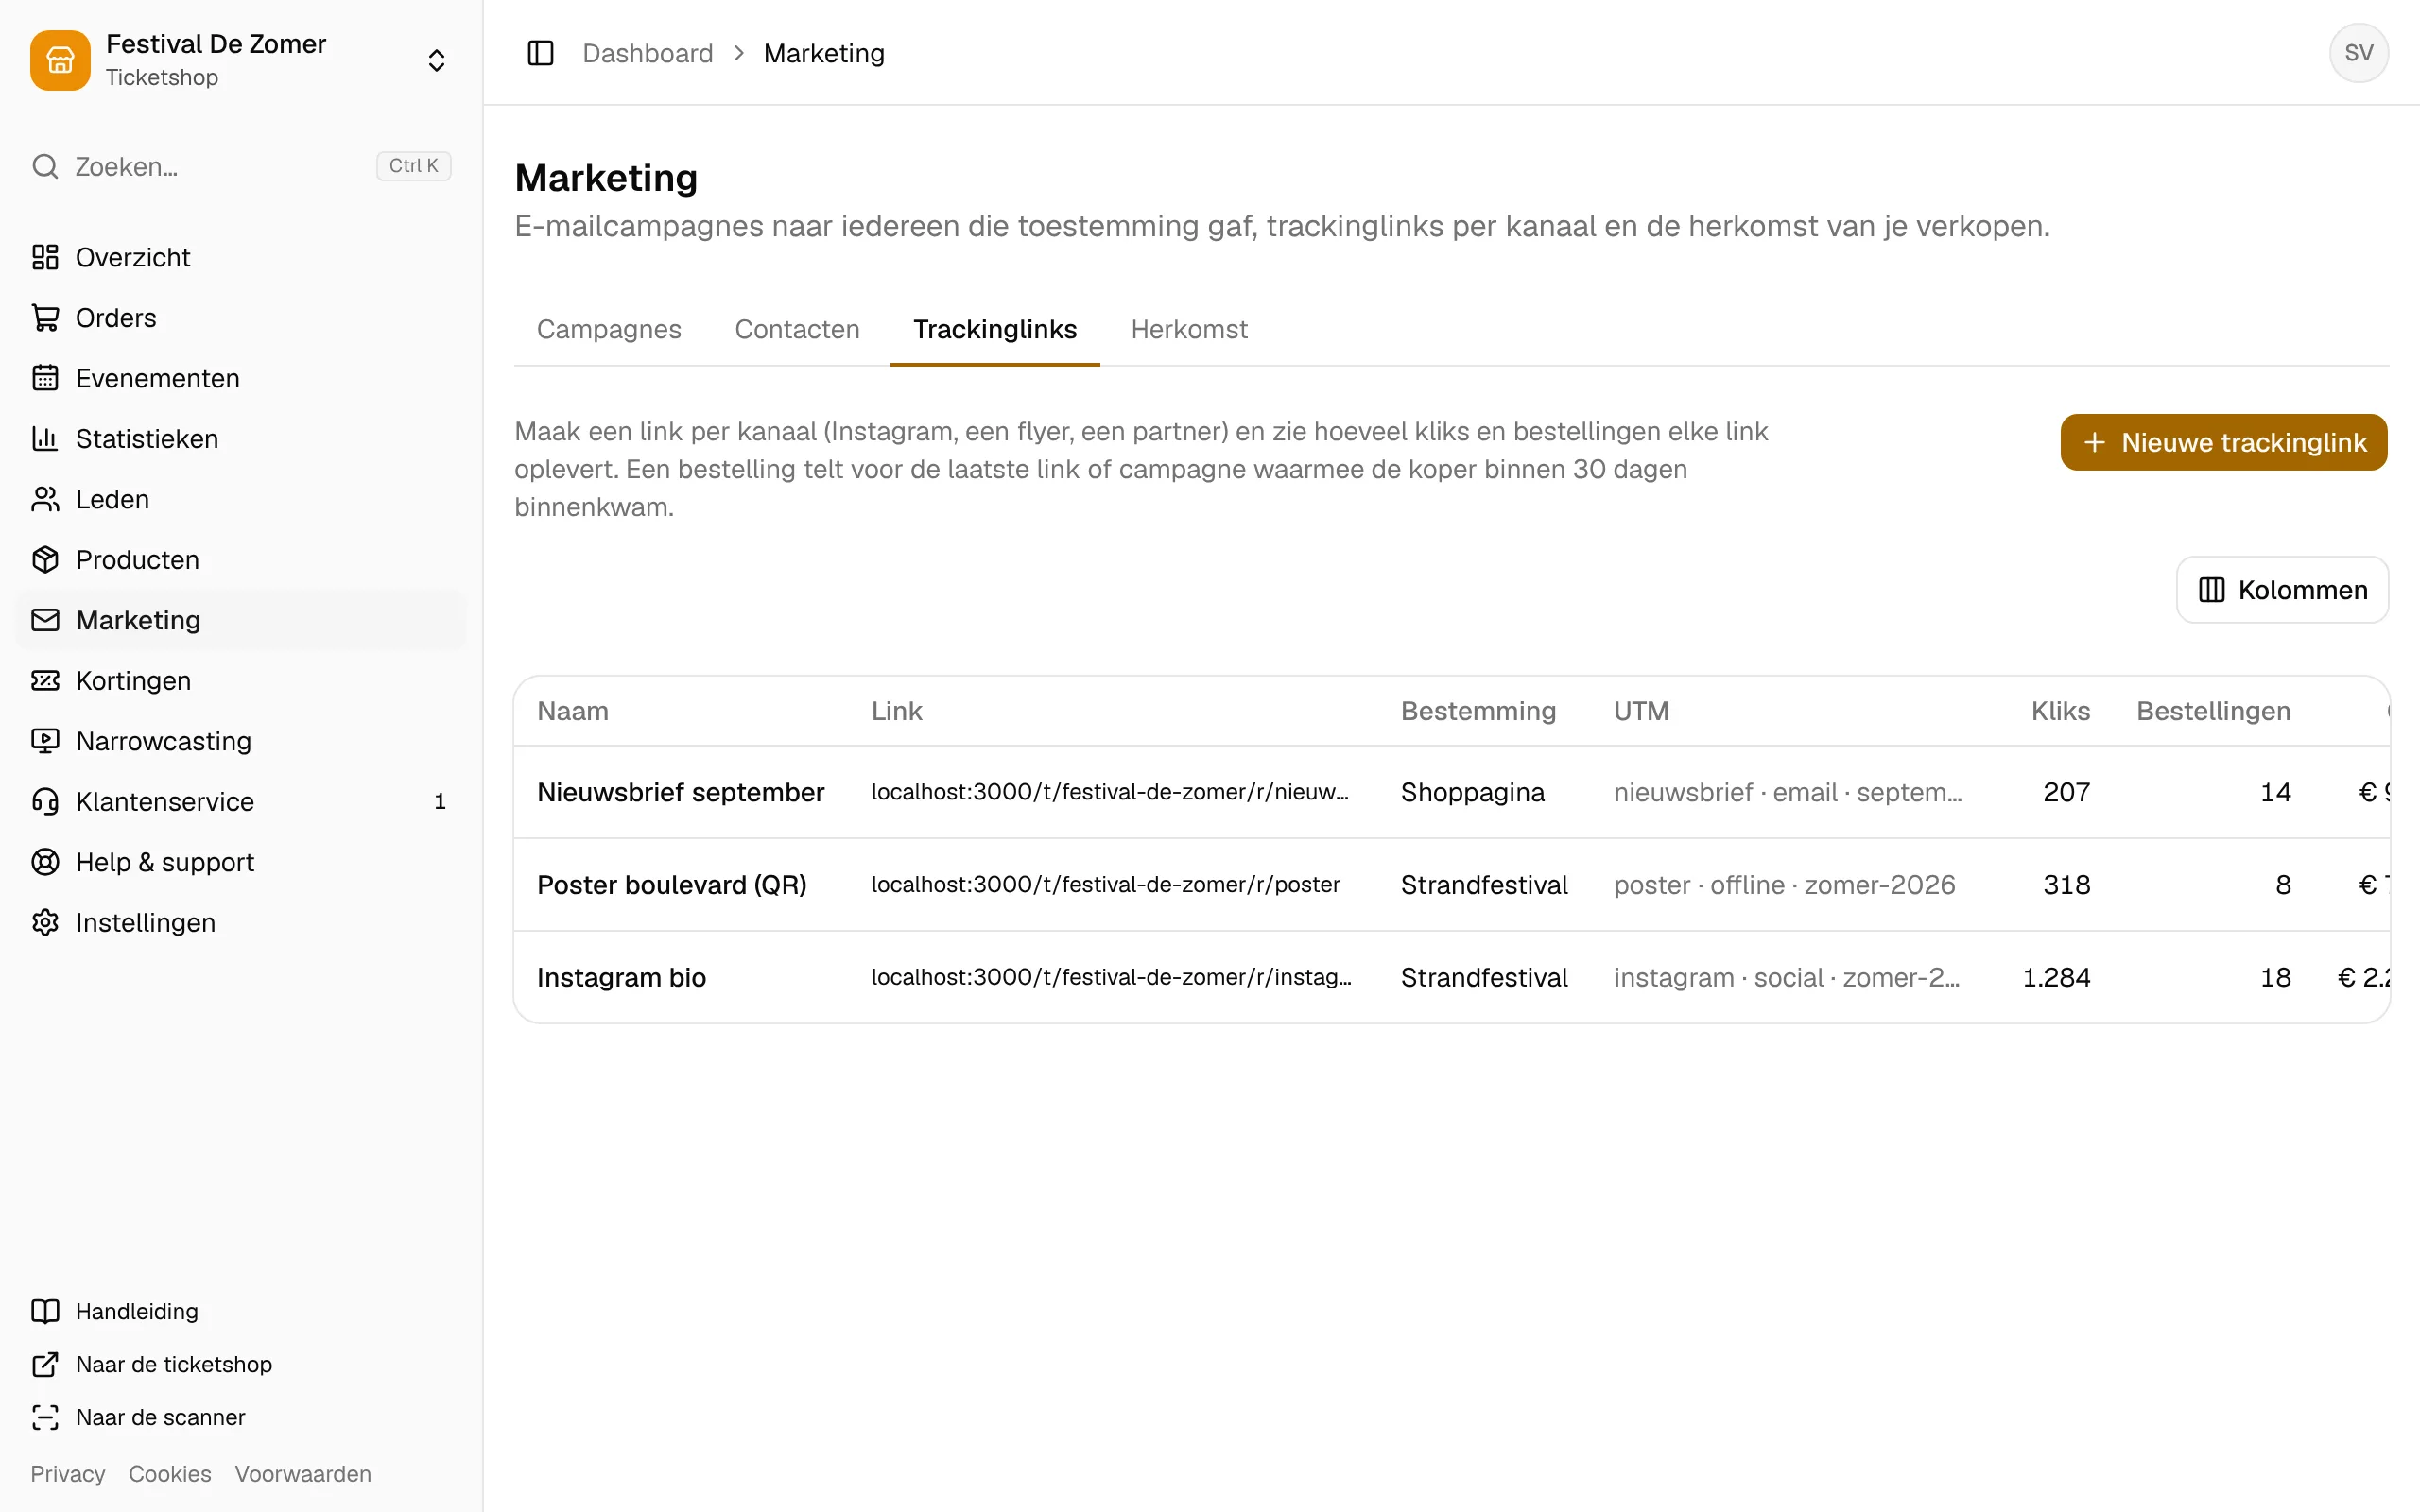Click the Klantenservice badge showing 1
This screenshot has width=2420, height=1512.
click(439, 802)
